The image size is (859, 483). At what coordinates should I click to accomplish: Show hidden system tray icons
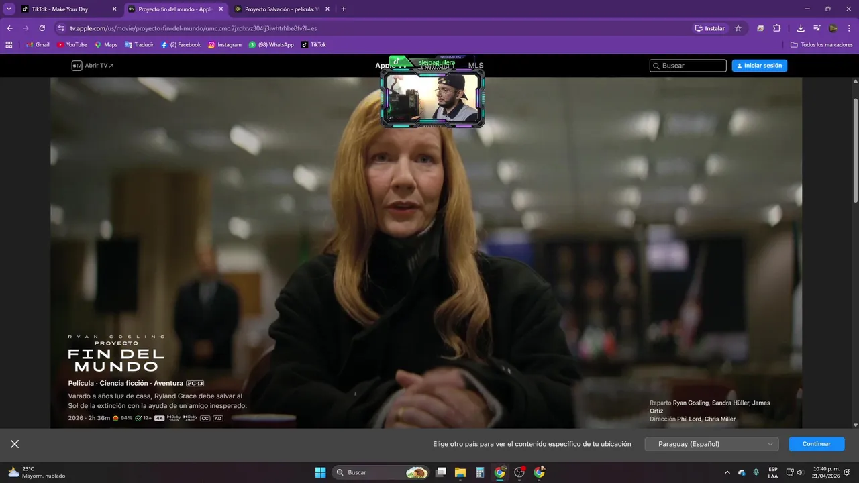click(727, 472)
